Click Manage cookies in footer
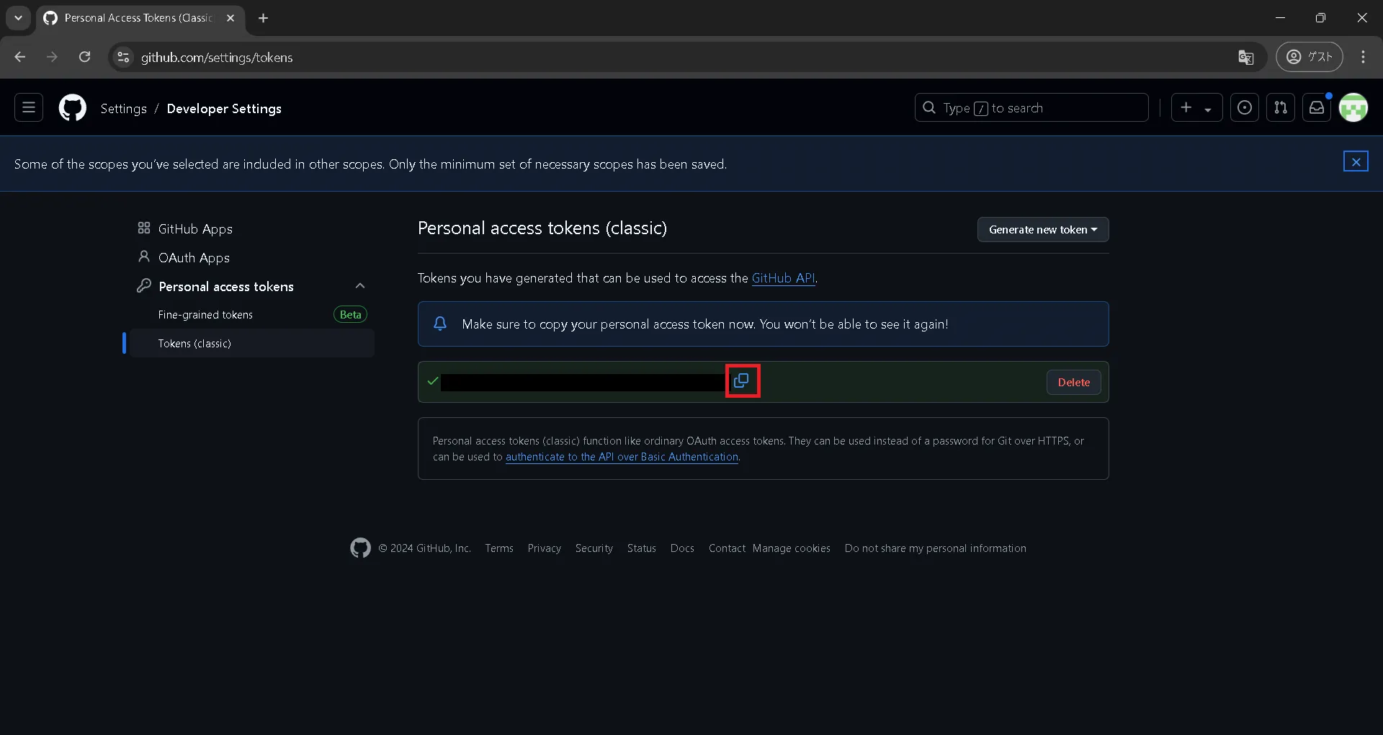 tap(791, 548)
